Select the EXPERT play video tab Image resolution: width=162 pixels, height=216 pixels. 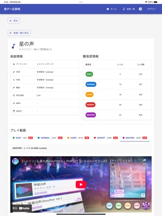coord(106,138)
